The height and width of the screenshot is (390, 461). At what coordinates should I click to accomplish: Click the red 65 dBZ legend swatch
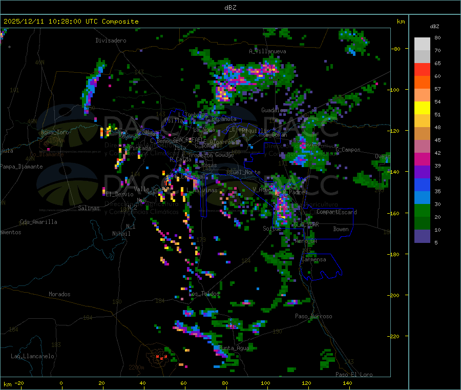(x=422, y=69)
